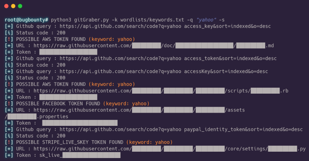309x161 pixels.
Task: Open the access_key GitHub query URL
Action: pos(165,26)
